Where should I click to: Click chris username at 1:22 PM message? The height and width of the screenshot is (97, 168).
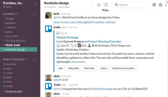coord(57,94)
